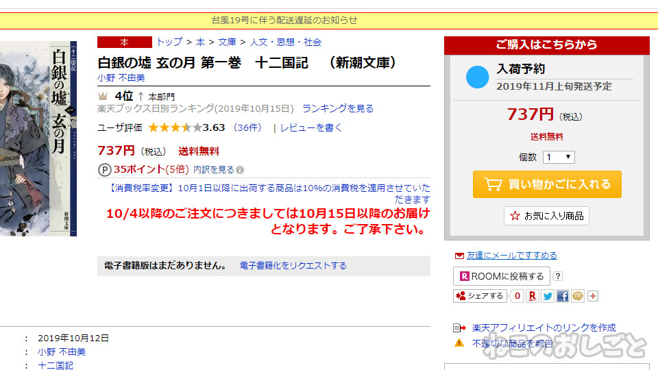Screen dimensions: 658x370
Task: Click the orange Mixi share icon
Action: pyautogui.click(x=577, y=296)
